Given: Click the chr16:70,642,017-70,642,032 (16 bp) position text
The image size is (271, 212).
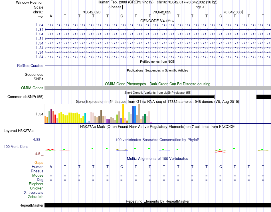Looking at the screenshot, I should click(x=187, y=2).
